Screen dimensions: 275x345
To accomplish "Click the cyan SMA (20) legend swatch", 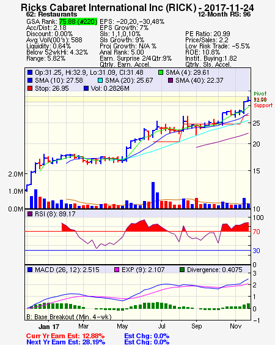I will point(100,80).
